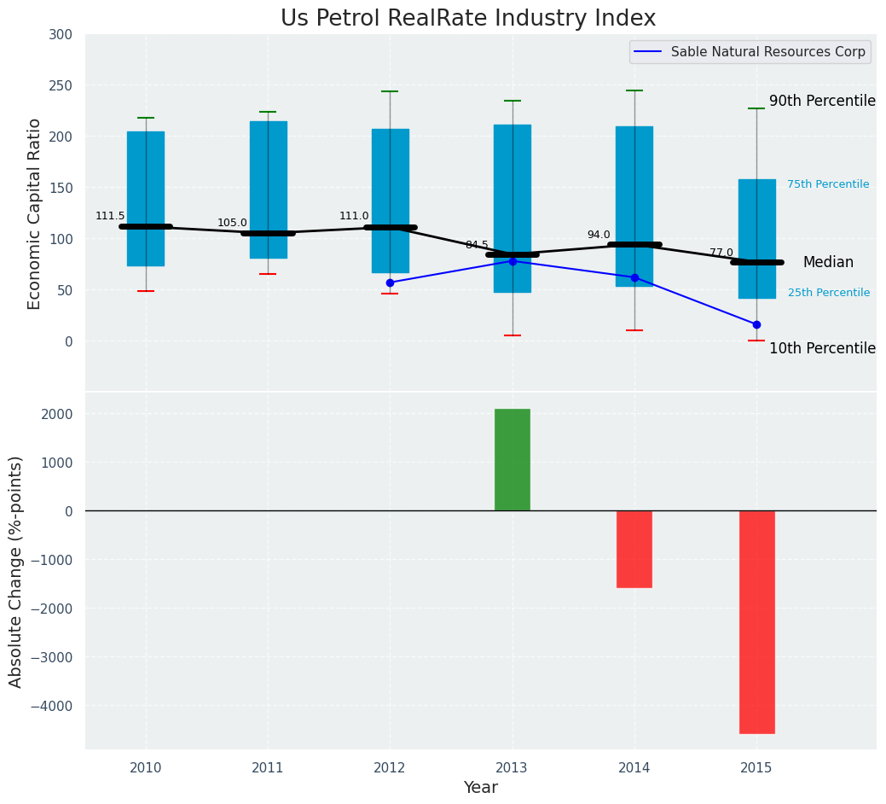Click the 25th Percentile label

[828, 292]
